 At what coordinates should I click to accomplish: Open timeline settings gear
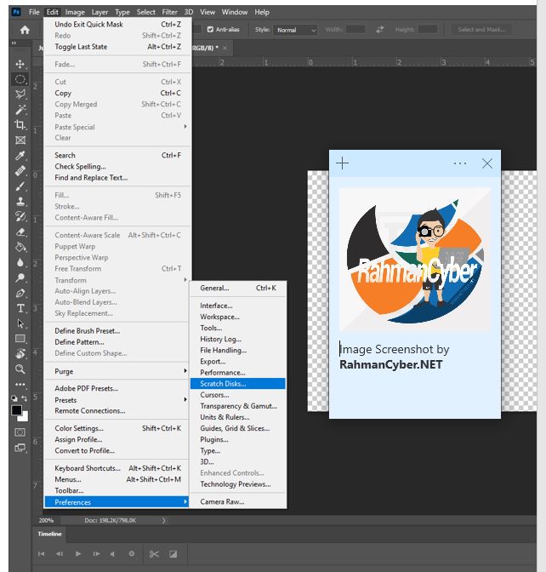click(x=132, y=554)
